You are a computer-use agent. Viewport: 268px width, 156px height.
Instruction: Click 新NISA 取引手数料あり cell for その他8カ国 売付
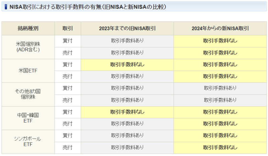[x=220, y=100]
